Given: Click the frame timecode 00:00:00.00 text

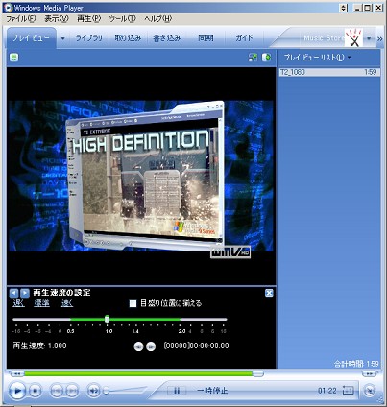Looking at the screenshot, I should click(x=209, y=346).
